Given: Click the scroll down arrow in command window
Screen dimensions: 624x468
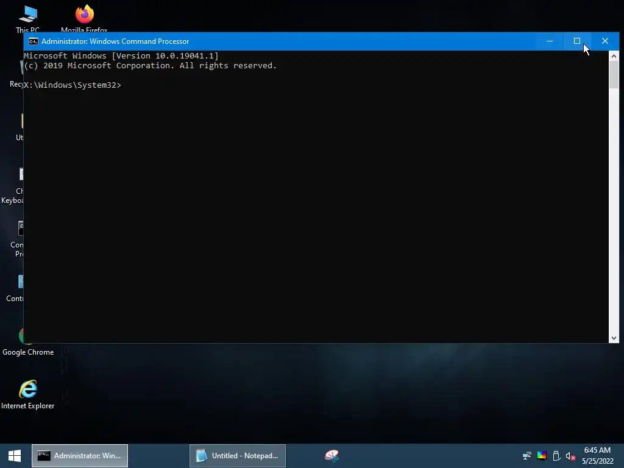Looking at the screenshot, I should [x=614, y=338].
